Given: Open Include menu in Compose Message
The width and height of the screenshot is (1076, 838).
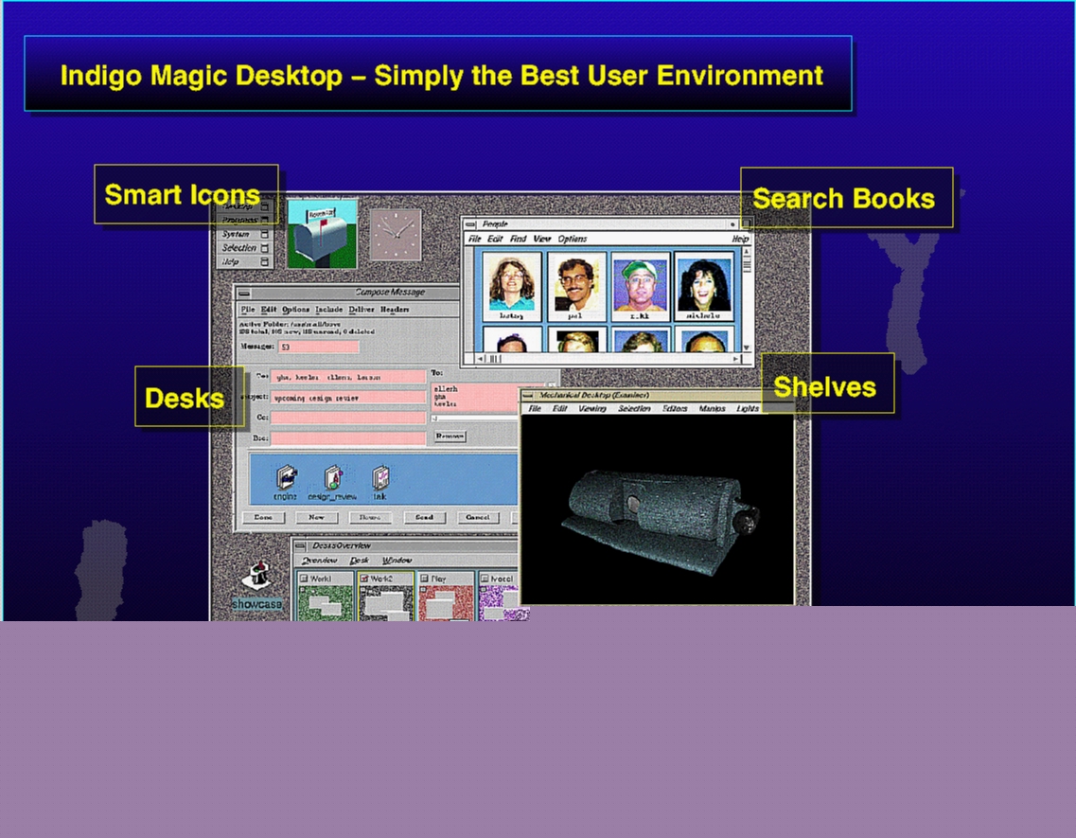Looking at the screenshot, I should pyautogui.click(x=328, y=310).
